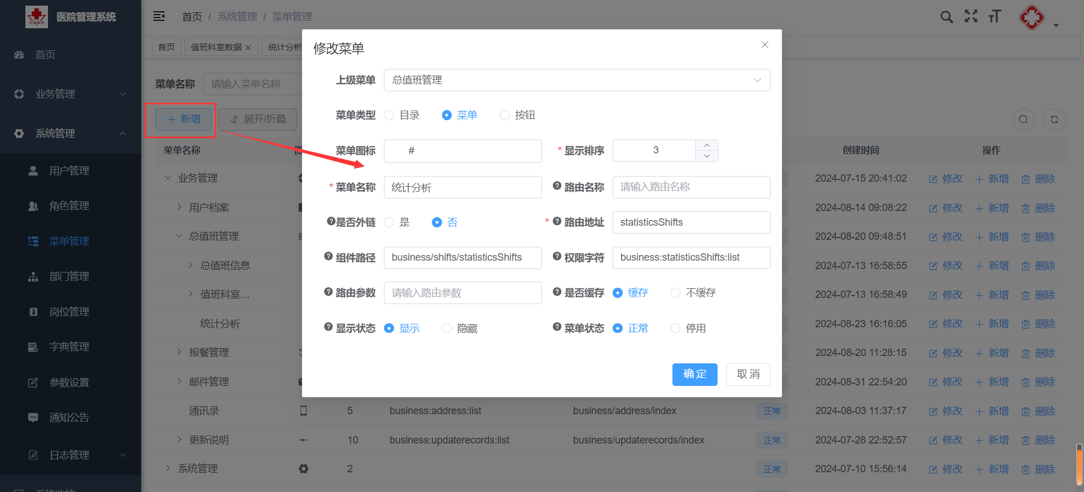The image size is (1084, 492).
Task: Click help icon beside 路由名称 label
Action: click(x=557, y=186)
